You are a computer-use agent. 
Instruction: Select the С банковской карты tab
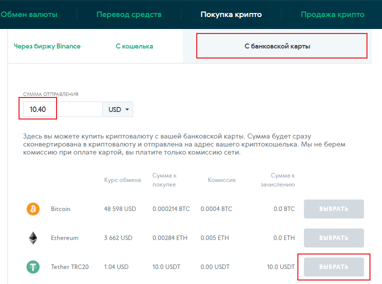click(277, 46)
